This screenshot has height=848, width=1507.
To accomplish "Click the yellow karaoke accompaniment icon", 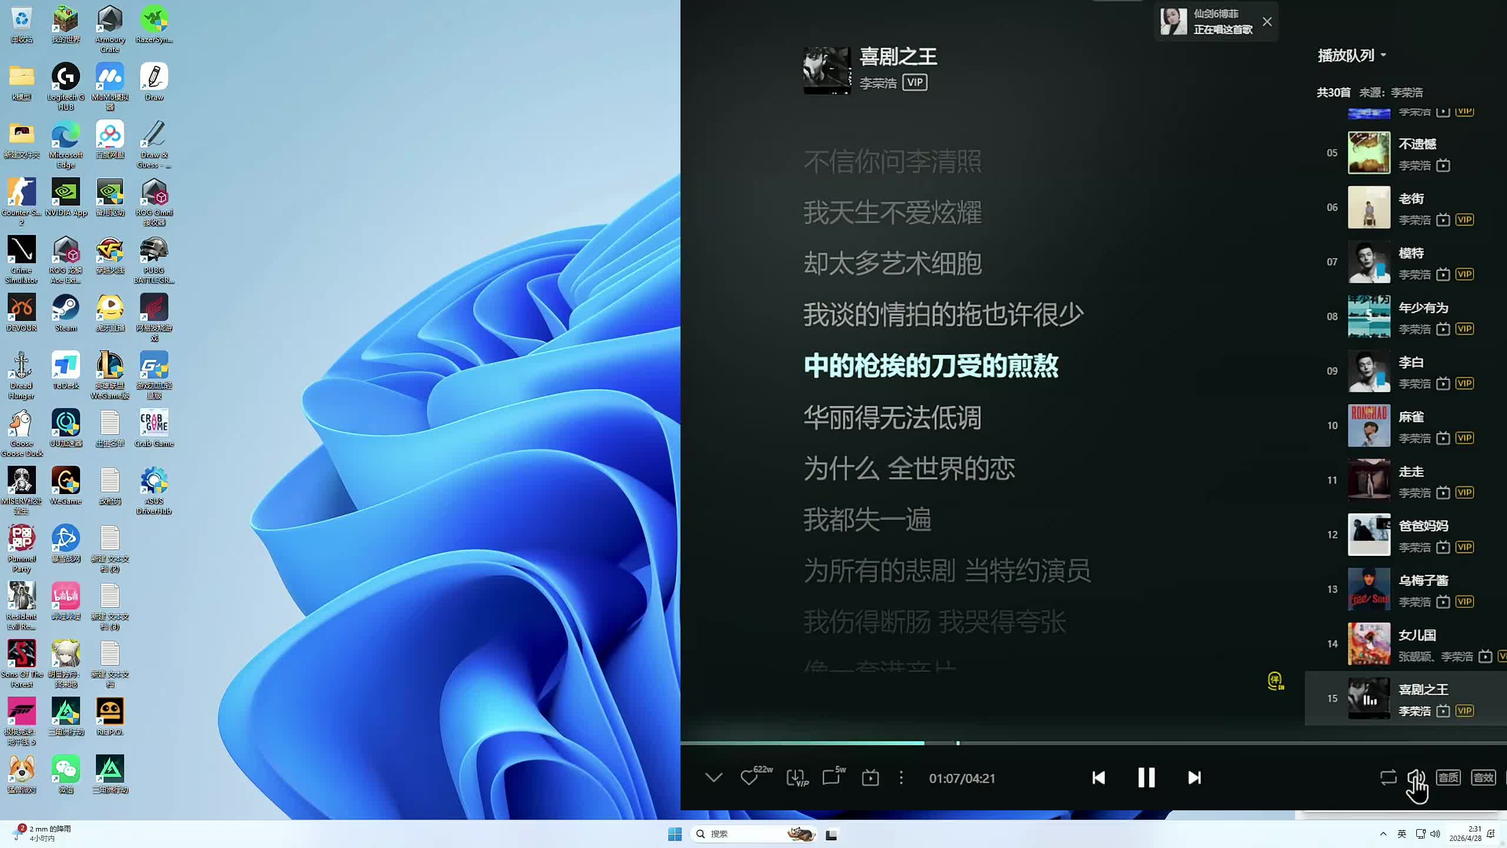I will point(1275,681).
